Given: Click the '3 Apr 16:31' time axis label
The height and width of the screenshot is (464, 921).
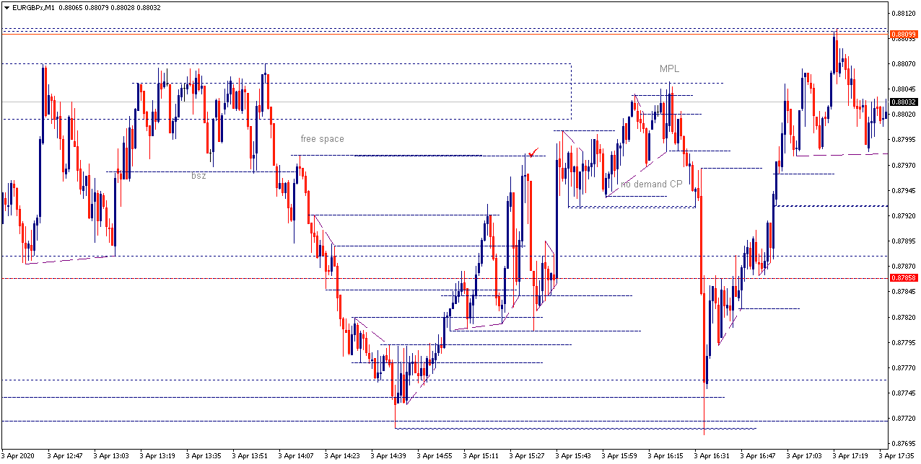Looking at the screenshot, I should click(x=713, y=456).
